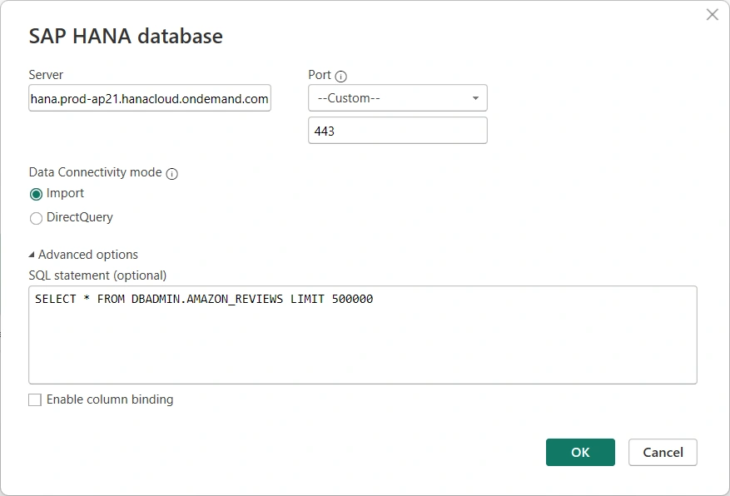Click the Port info icon
Image resolution: width=730 pixels, height=496 pixels.
pyautogui.click(x=340, y=77)
